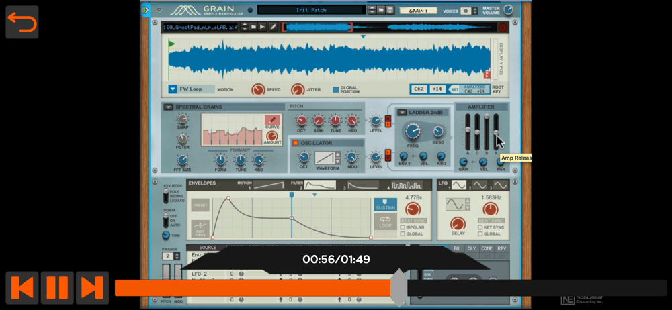Enable the envelope BIPOLAR checkbox

point(403,227)
